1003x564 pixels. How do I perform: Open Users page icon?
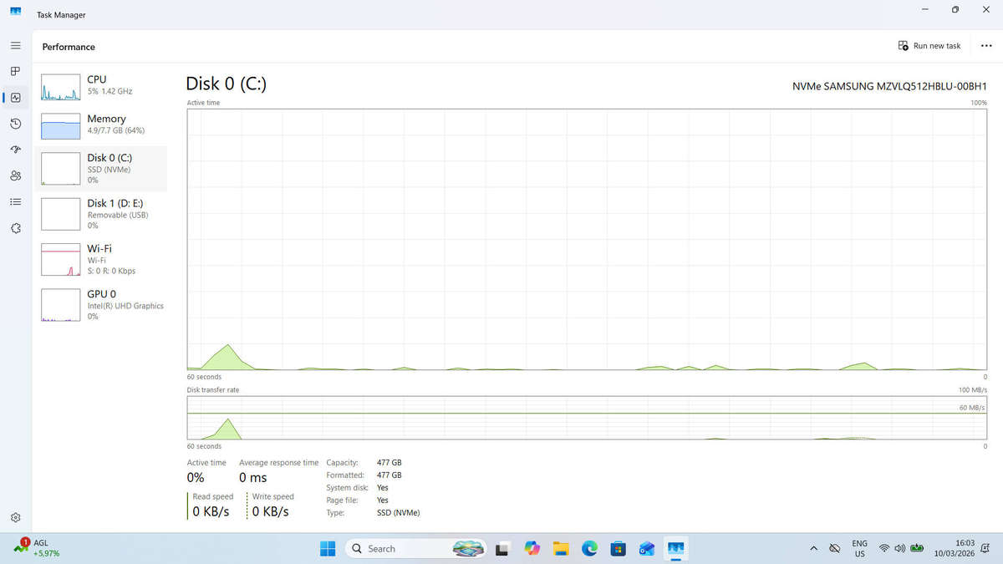point(15,175)
